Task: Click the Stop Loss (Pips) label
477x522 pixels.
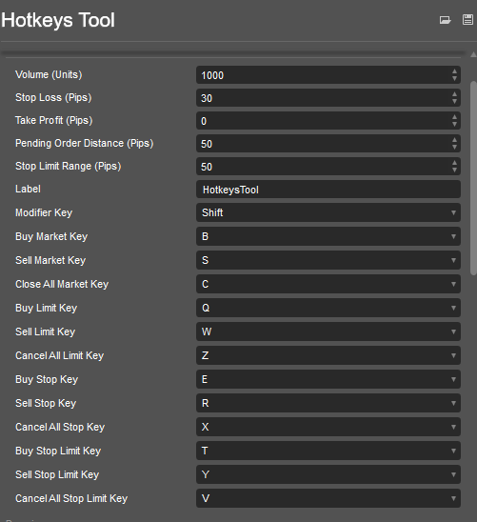Action: tap(53, 97)
